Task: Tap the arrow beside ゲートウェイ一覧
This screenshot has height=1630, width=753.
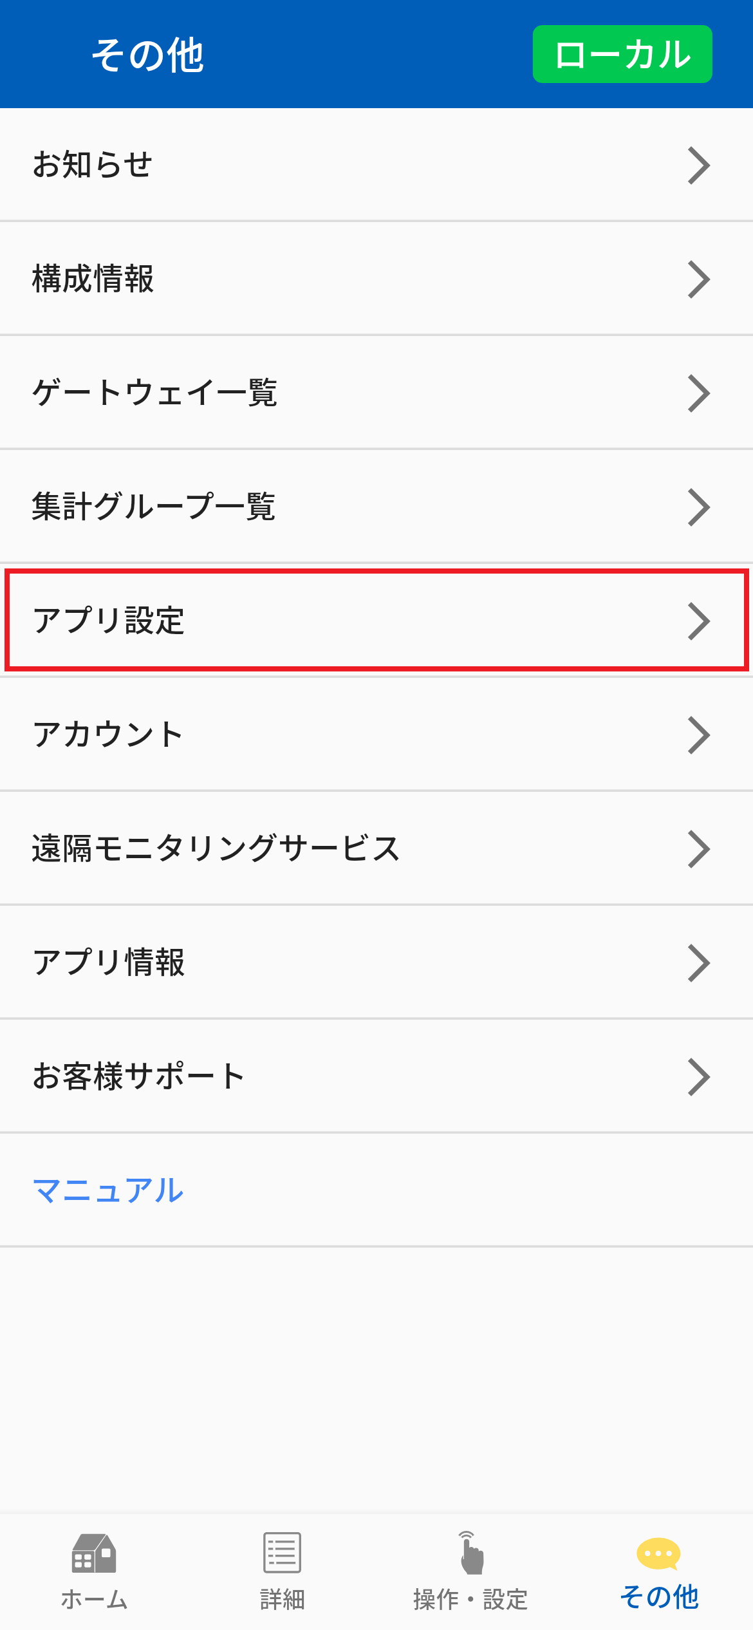Action: pyautogui.click(x=698, y=393)
